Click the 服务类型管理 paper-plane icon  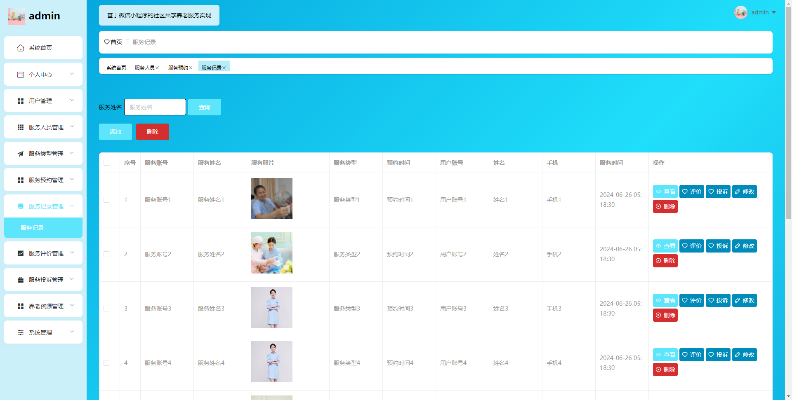click(x=21, y=154)
